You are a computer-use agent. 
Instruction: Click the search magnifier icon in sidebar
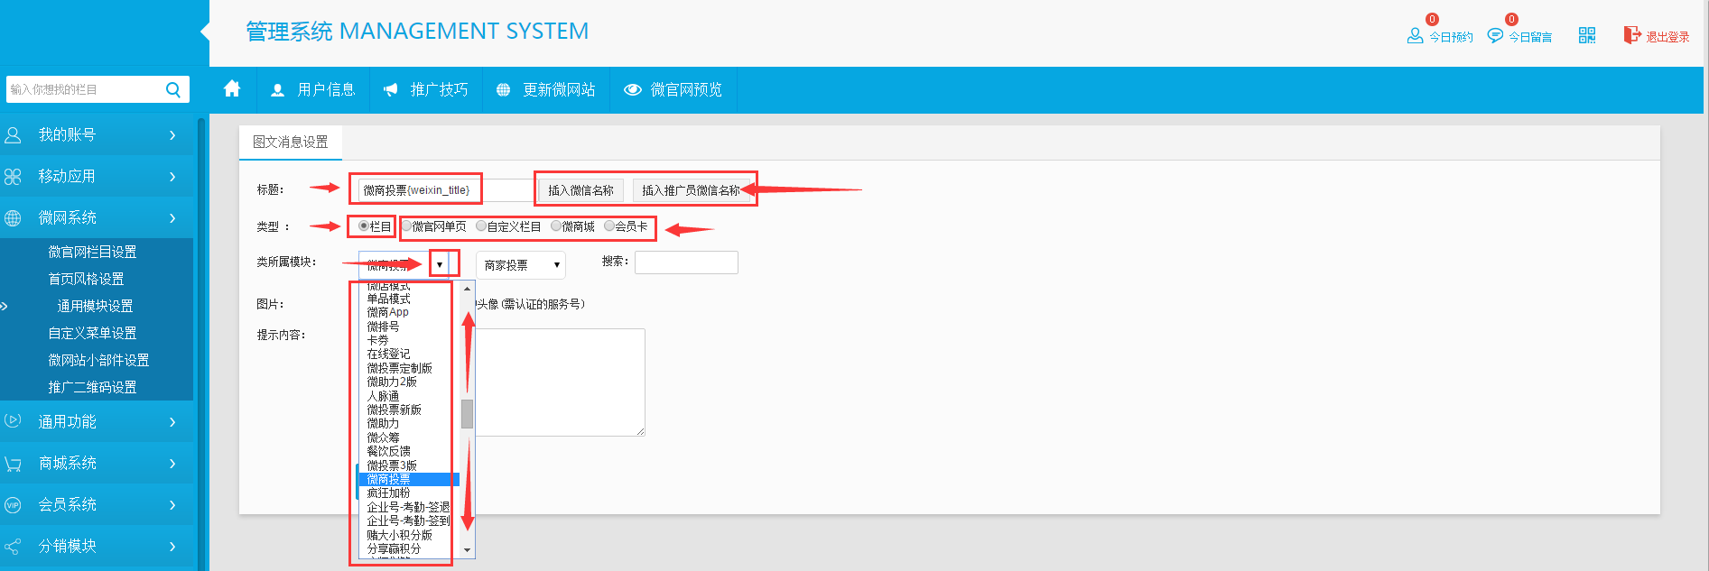pyautogui.click(x=173, y=89)
